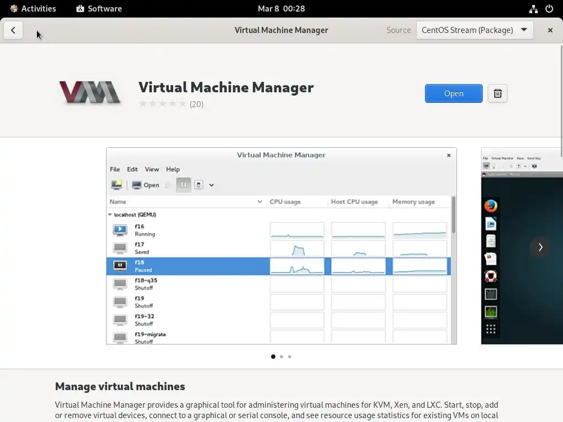Open the Software app menu in top bar

click(99, 9)
